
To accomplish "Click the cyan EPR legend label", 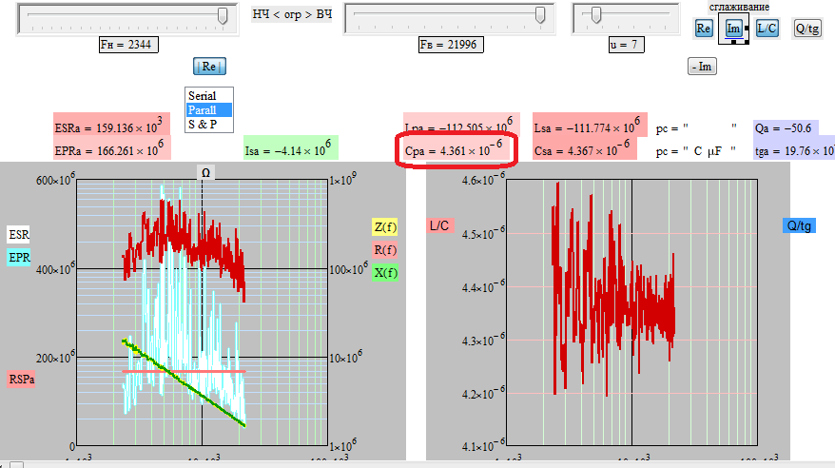I will pyautogui.click(x=19, y=258).
